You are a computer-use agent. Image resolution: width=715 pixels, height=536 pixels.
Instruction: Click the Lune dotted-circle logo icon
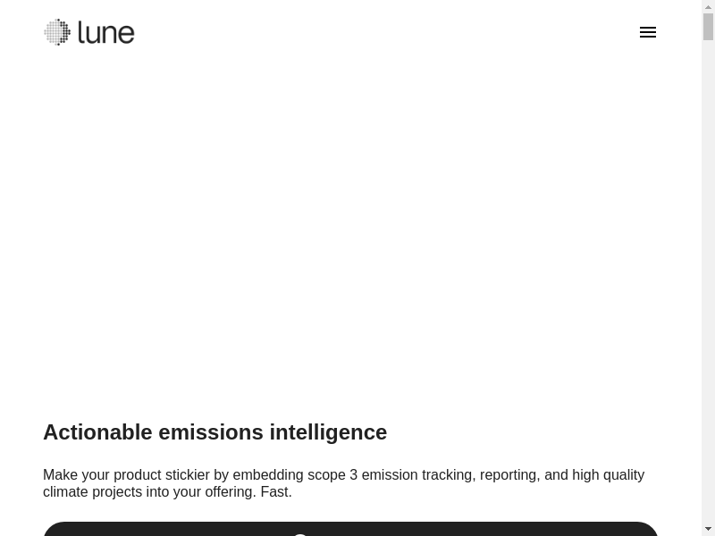click(x=57, y=32)
